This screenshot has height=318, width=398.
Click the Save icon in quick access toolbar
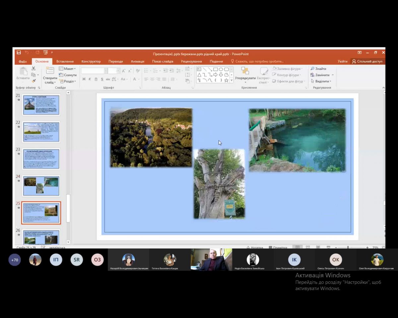[x=19, y=53]
